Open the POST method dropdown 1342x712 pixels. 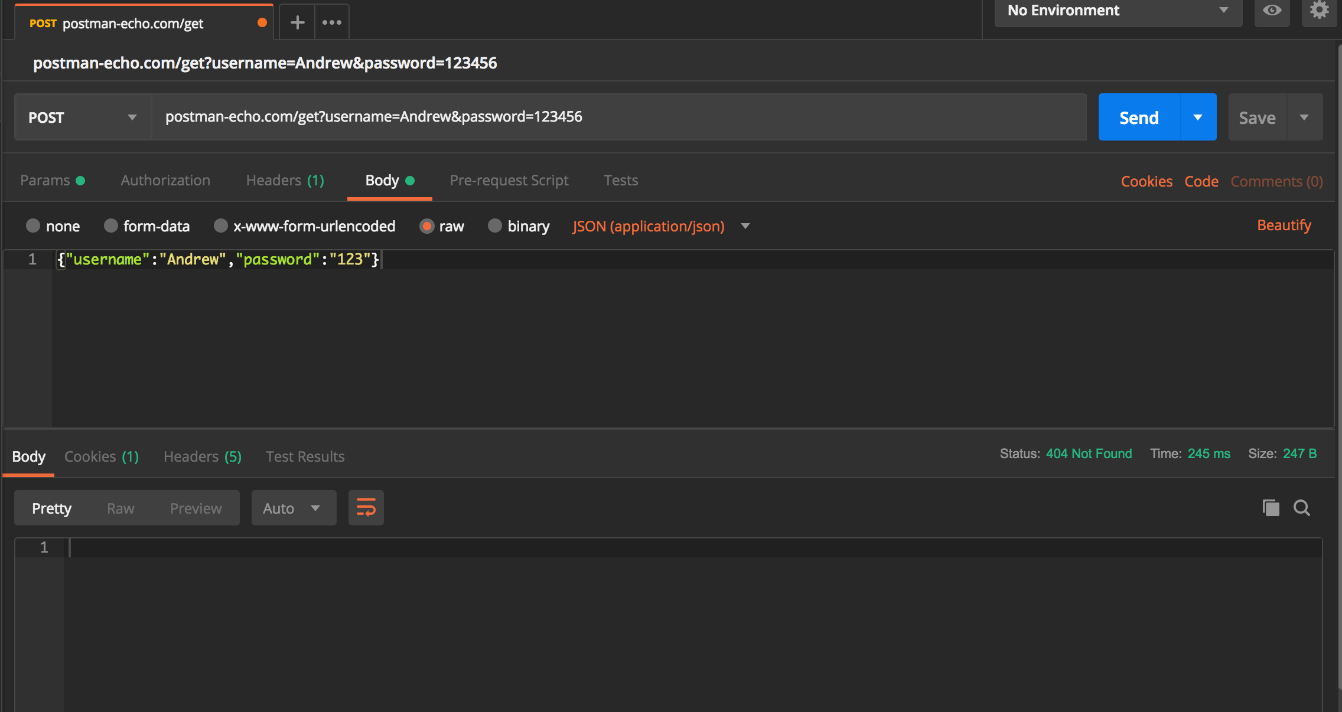tap(83, 117)
